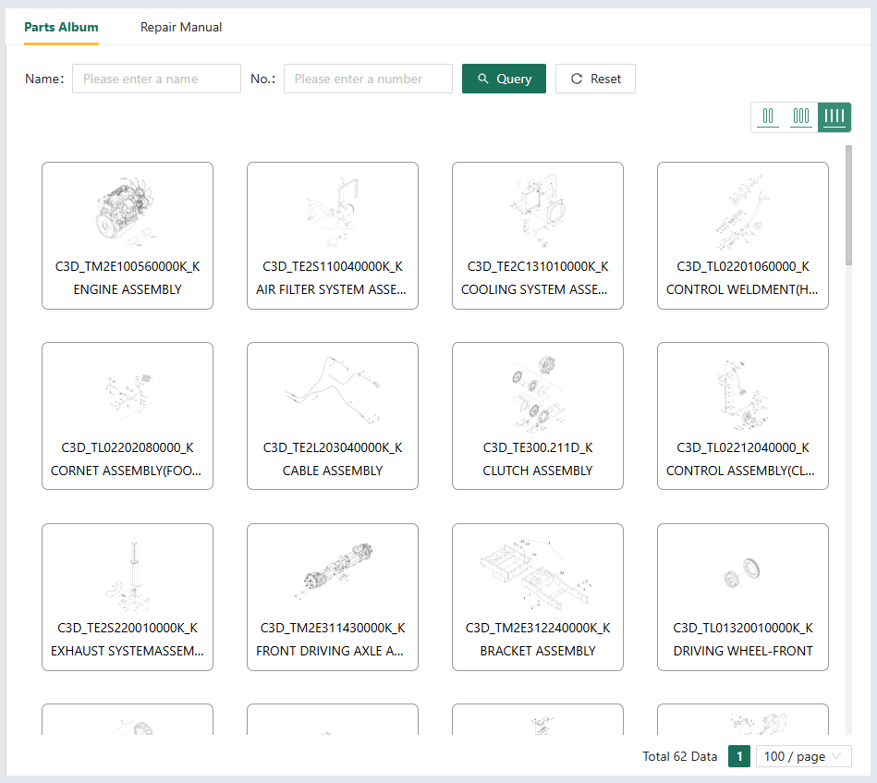
Task: Expand the 100 / page dropdown
Action: [803, 756]
